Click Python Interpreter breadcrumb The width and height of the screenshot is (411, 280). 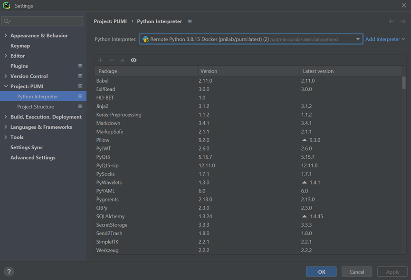click(x=159, y=21)
